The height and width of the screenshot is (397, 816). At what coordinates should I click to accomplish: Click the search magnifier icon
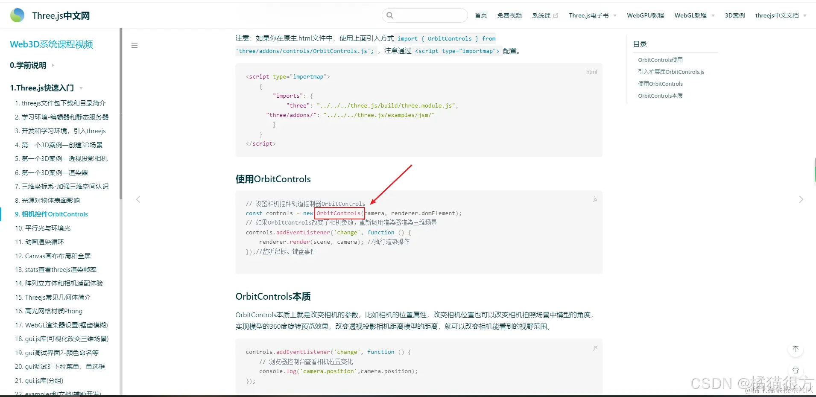390,15
